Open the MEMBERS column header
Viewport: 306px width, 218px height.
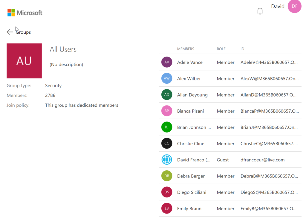185,49
